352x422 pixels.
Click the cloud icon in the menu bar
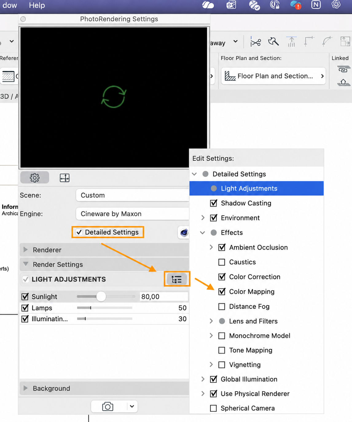click(x=208, y=5)
